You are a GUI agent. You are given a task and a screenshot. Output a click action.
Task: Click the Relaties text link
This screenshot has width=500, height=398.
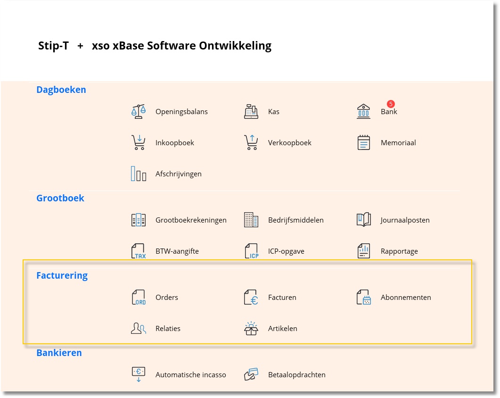point(168,329)
